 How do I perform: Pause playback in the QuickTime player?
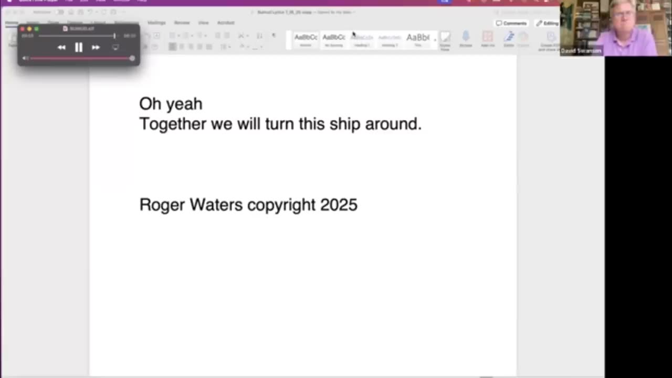(78, 47)
